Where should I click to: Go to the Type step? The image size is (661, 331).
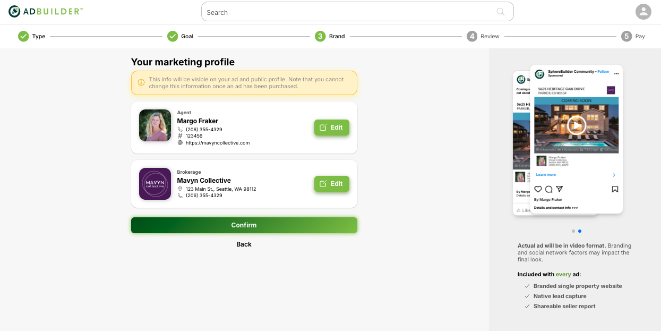32,36
